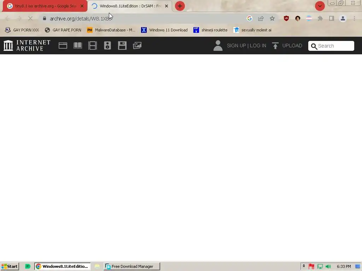Expand the tab search dropdown
This screenshot has width=362, height=271.
tap(320, 6)
